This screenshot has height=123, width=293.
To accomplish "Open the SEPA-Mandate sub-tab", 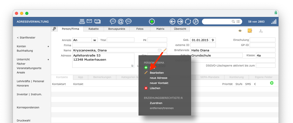I will point(209,77).
